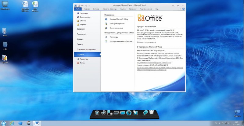This screenshot has width=244, height=126.
Task: Click the Redo icon in Quick Access Toolbar
Action: point(86,5)
